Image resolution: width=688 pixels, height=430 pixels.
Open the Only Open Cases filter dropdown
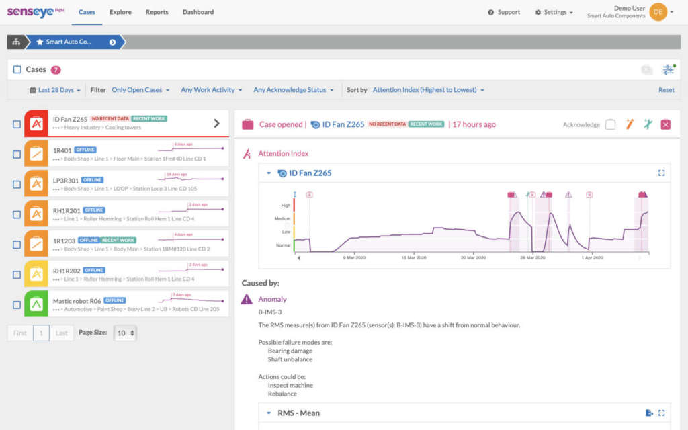140,90
